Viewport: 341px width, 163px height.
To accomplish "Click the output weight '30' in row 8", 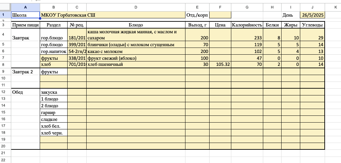I will pos(197,65).
